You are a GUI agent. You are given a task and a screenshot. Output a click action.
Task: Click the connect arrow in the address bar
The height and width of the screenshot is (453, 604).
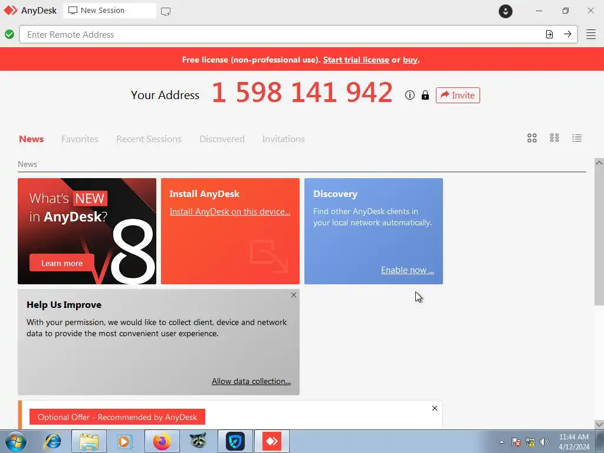[567, 34]
